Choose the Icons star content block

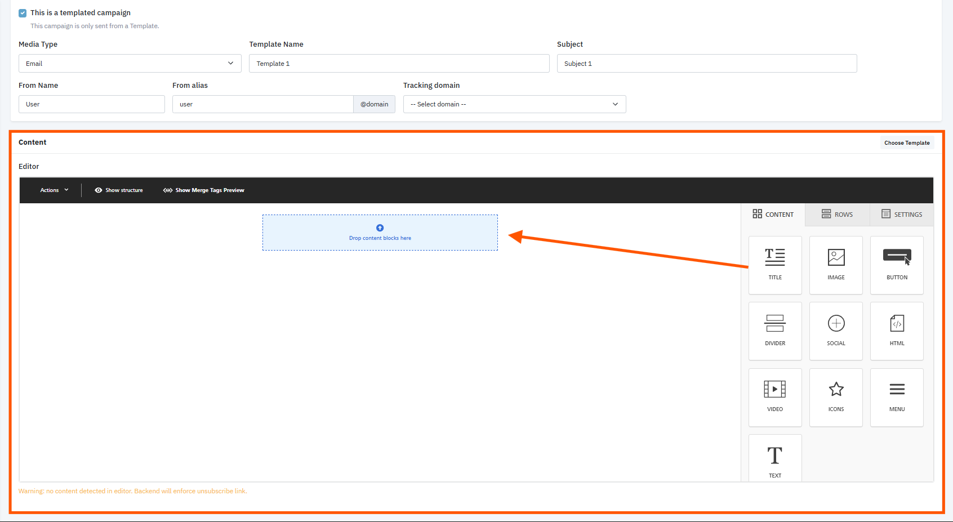(x=836, y=397)
